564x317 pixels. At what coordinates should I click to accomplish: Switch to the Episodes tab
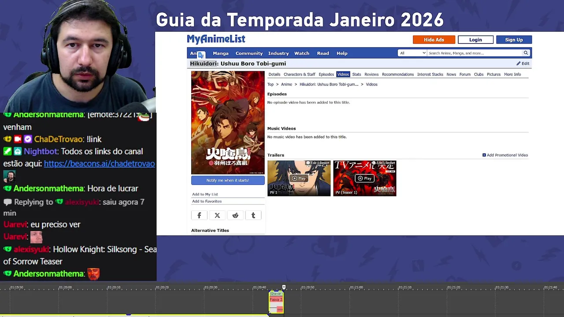[327, 74]
